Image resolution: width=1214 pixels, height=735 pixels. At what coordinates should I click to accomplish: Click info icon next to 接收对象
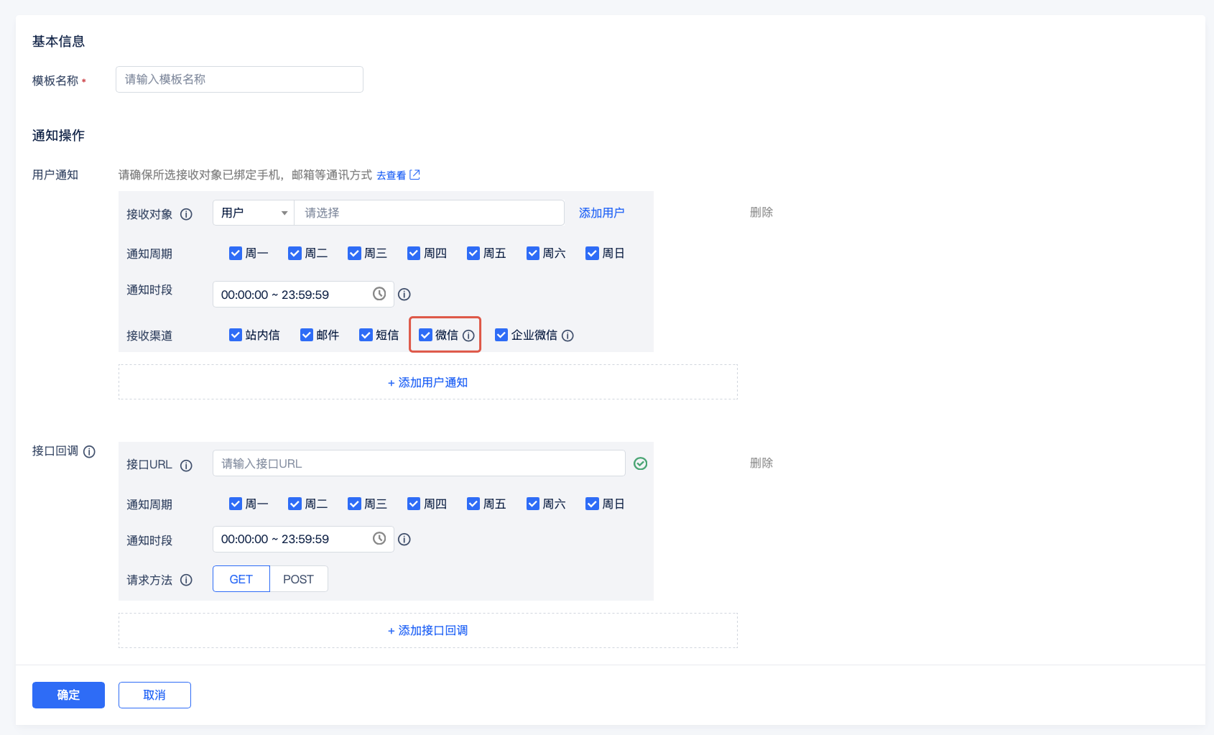point(186,214)
